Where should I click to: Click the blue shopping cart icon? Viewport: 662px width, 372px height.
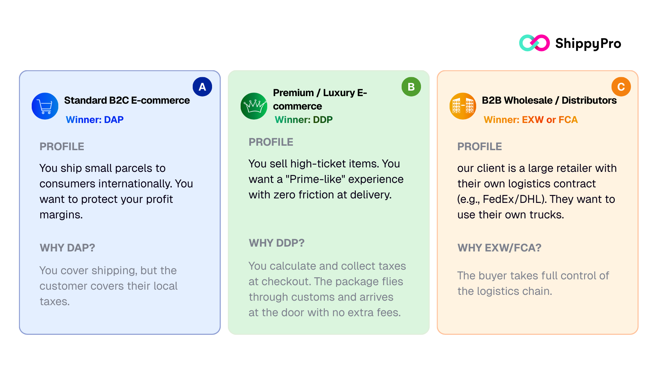(45, 106)
